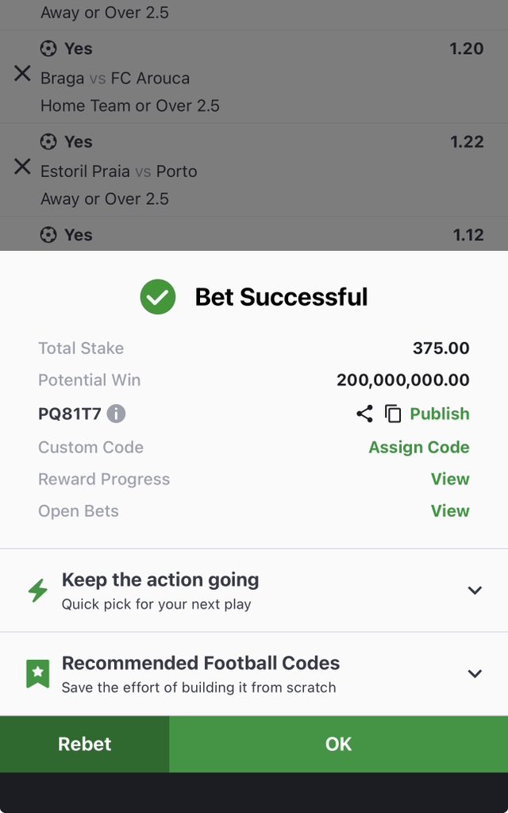
Task: Expand the Keep the action going section
Action: 475,590
